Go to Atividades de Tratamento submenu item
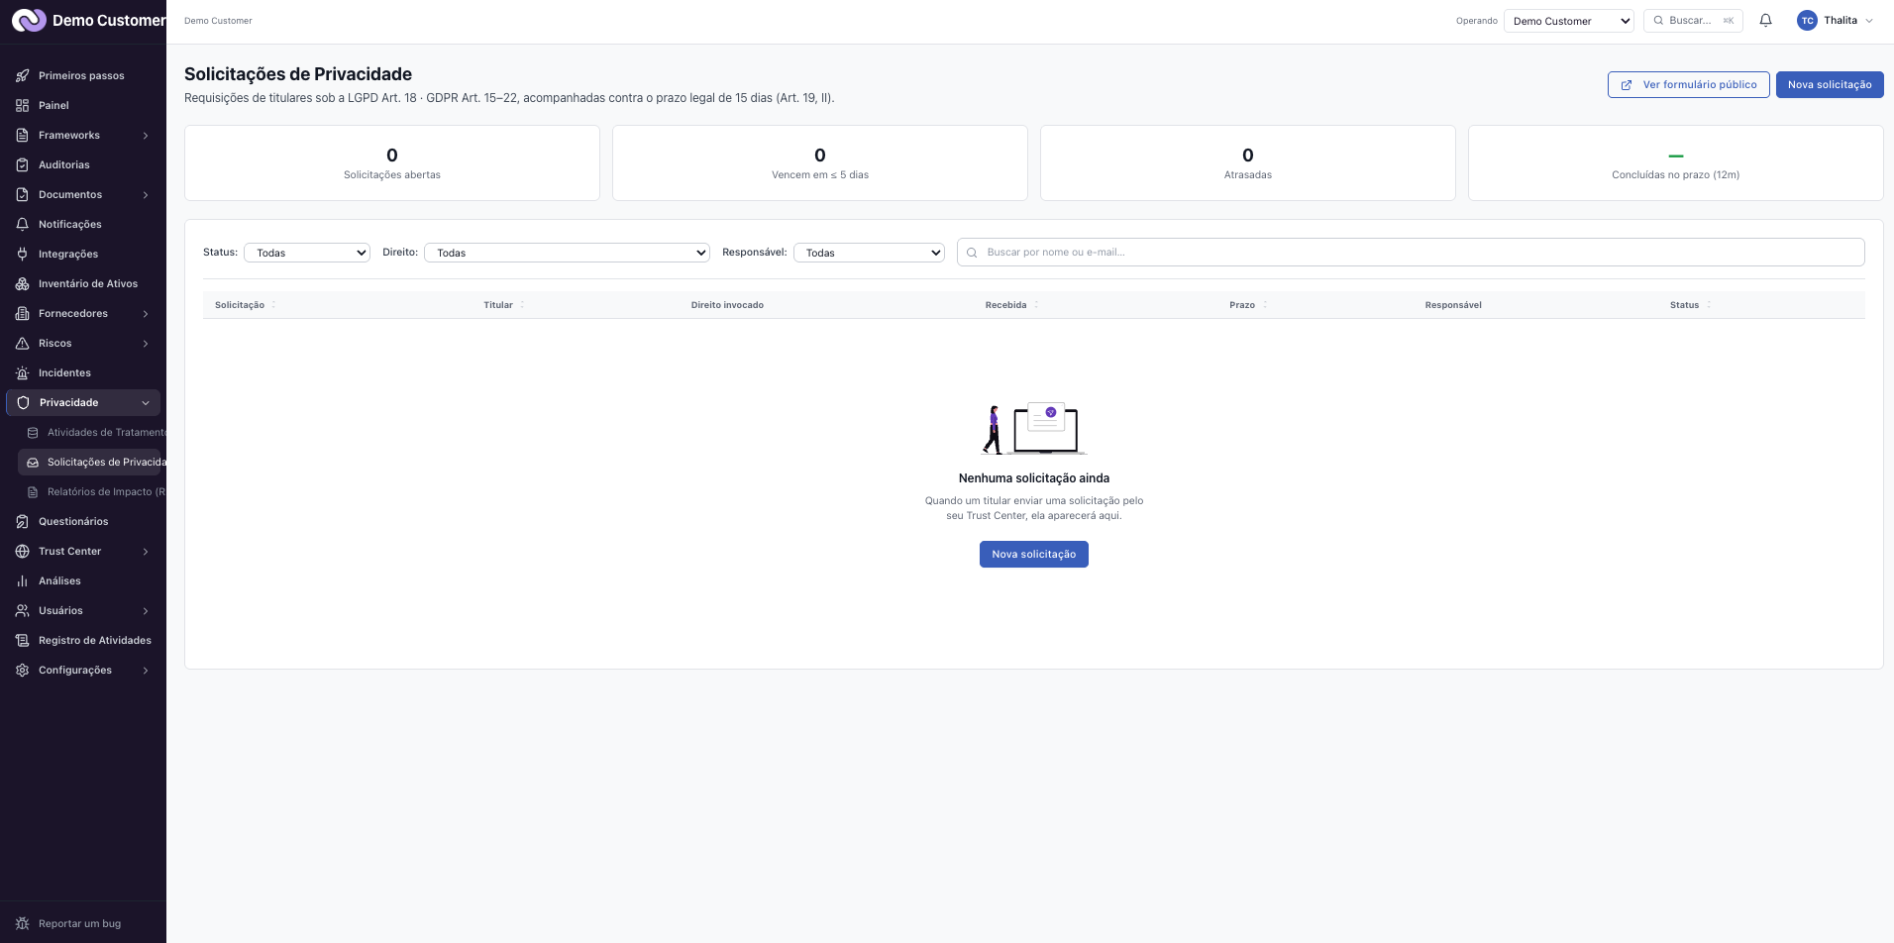1894x943 pixels. 92,432
